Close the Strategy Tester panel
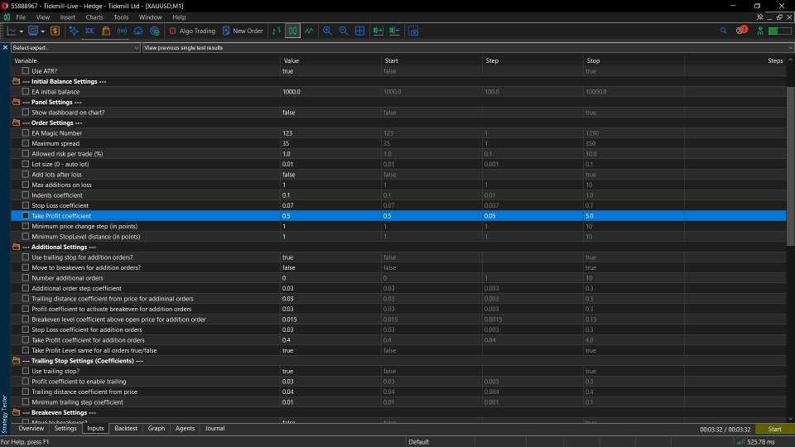Screen dimensions: 795x447 point(5,48)
